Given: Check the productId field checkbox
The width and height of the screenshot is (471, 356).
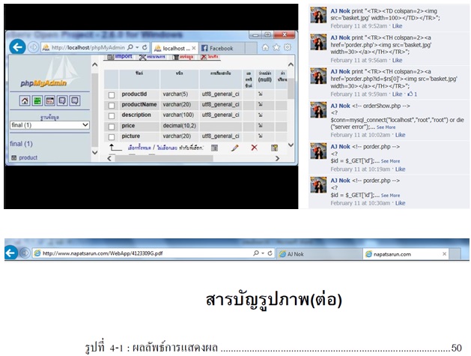Looking at the screenshot, I should point(112,94).
